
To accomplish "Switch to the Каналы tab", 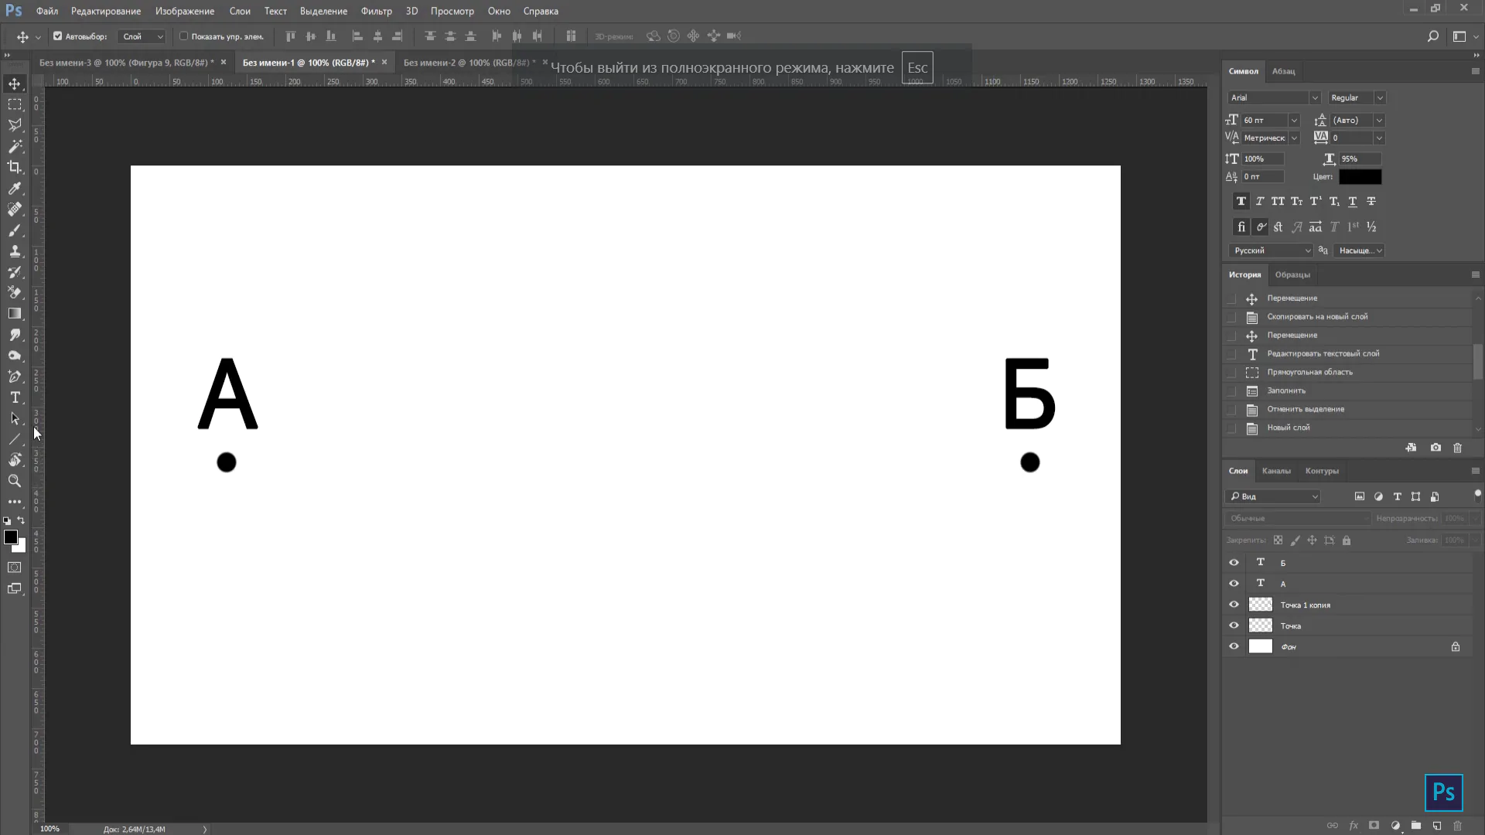I will (x=1276, y=471).
